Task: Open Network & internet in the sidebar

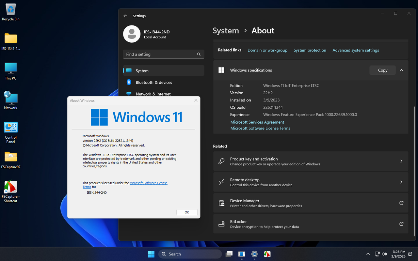Action: pos(164,94)
